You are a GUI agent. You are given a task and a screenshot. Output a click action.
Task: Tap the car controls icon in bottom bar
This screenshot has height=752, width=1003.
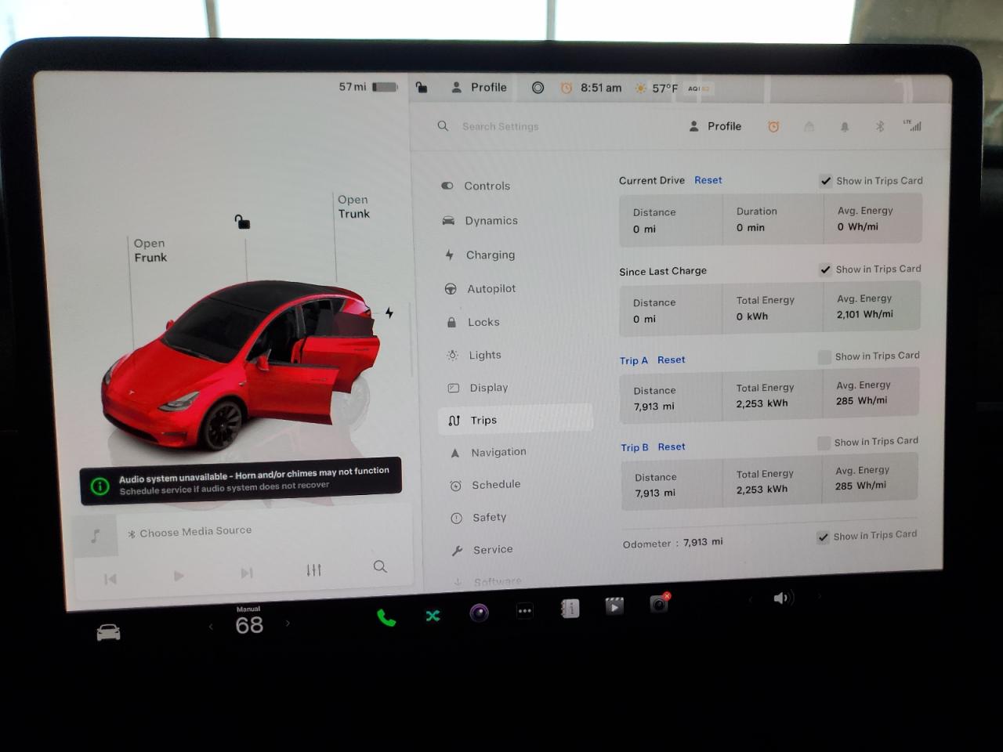pos(108,632)
